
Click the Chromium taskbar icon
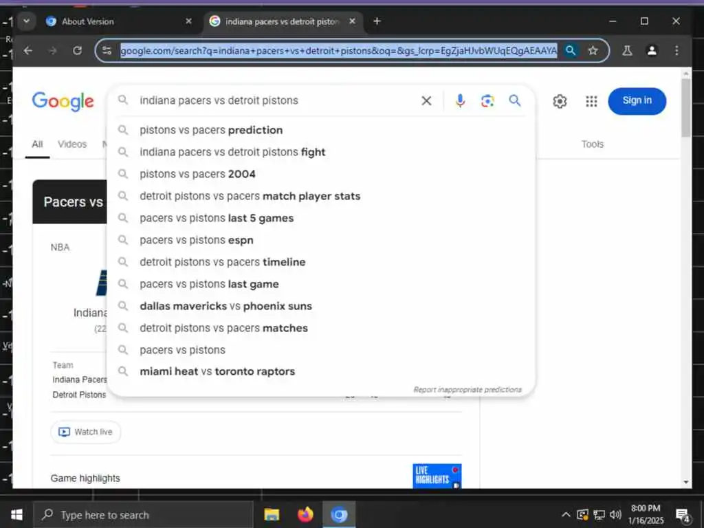click(x=339, y=514)
